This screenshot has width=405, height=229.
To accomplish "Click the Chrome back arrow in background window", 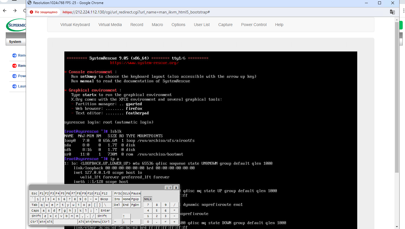I will point(5,11).
